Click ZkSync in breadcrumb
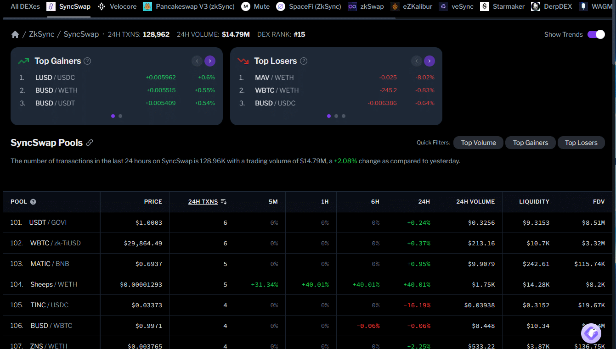 click(x=42, y=34)
